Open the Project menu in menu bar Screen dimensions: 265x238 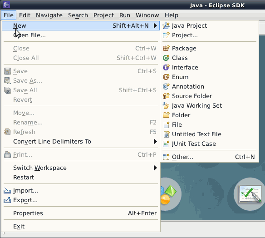[103, 15]
